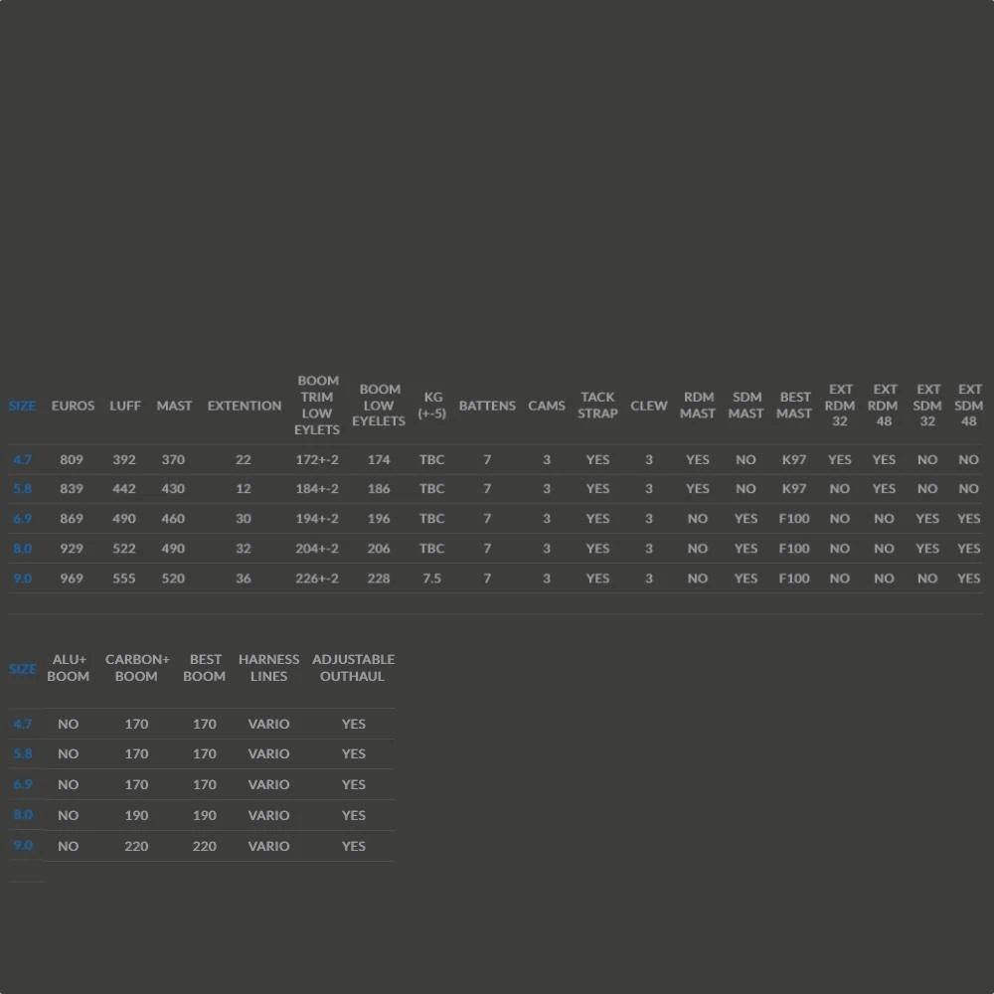Select the 8.0 size link in the boom table
Viewport: 994px width, 994px height.
22,816
